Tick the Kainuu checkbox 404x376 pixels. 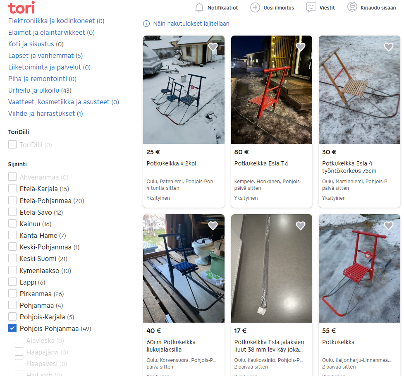[x=12, y=223]
